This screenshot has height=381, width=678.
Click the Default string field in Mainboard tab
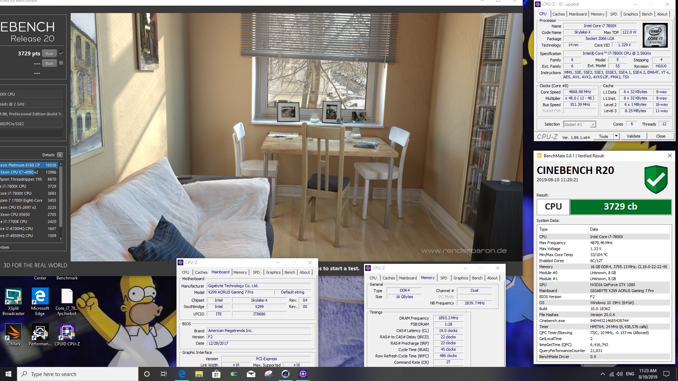pyautogui.click(x=292, y=292)
